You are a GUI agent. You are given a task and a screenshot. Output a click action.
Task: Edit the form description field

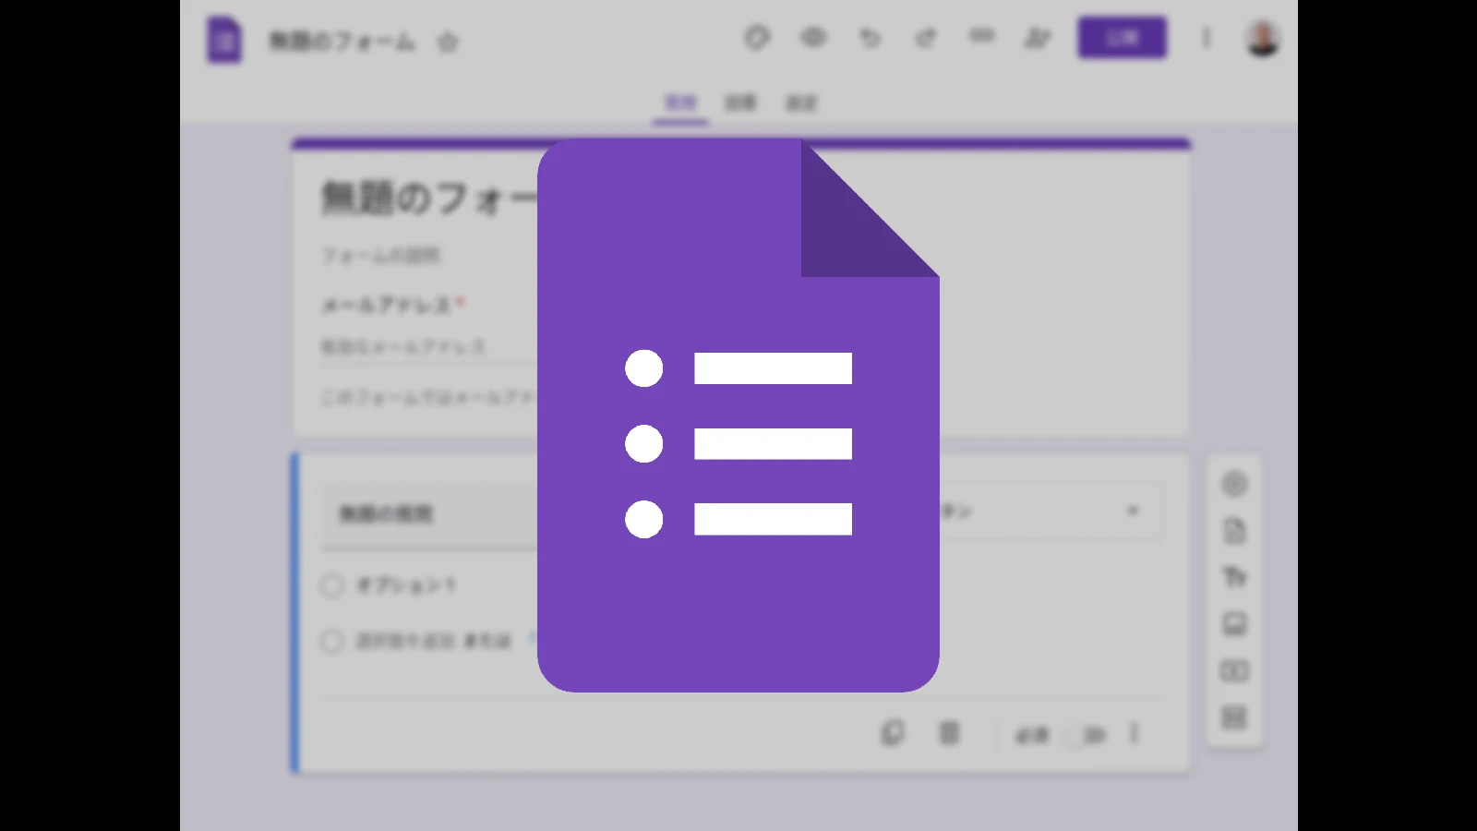380,256
